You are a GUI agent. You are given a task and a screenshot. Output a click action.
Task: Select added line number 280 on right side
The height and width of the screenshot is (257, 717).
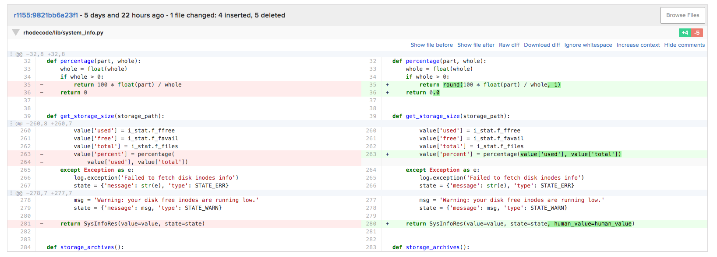(371, 224)
